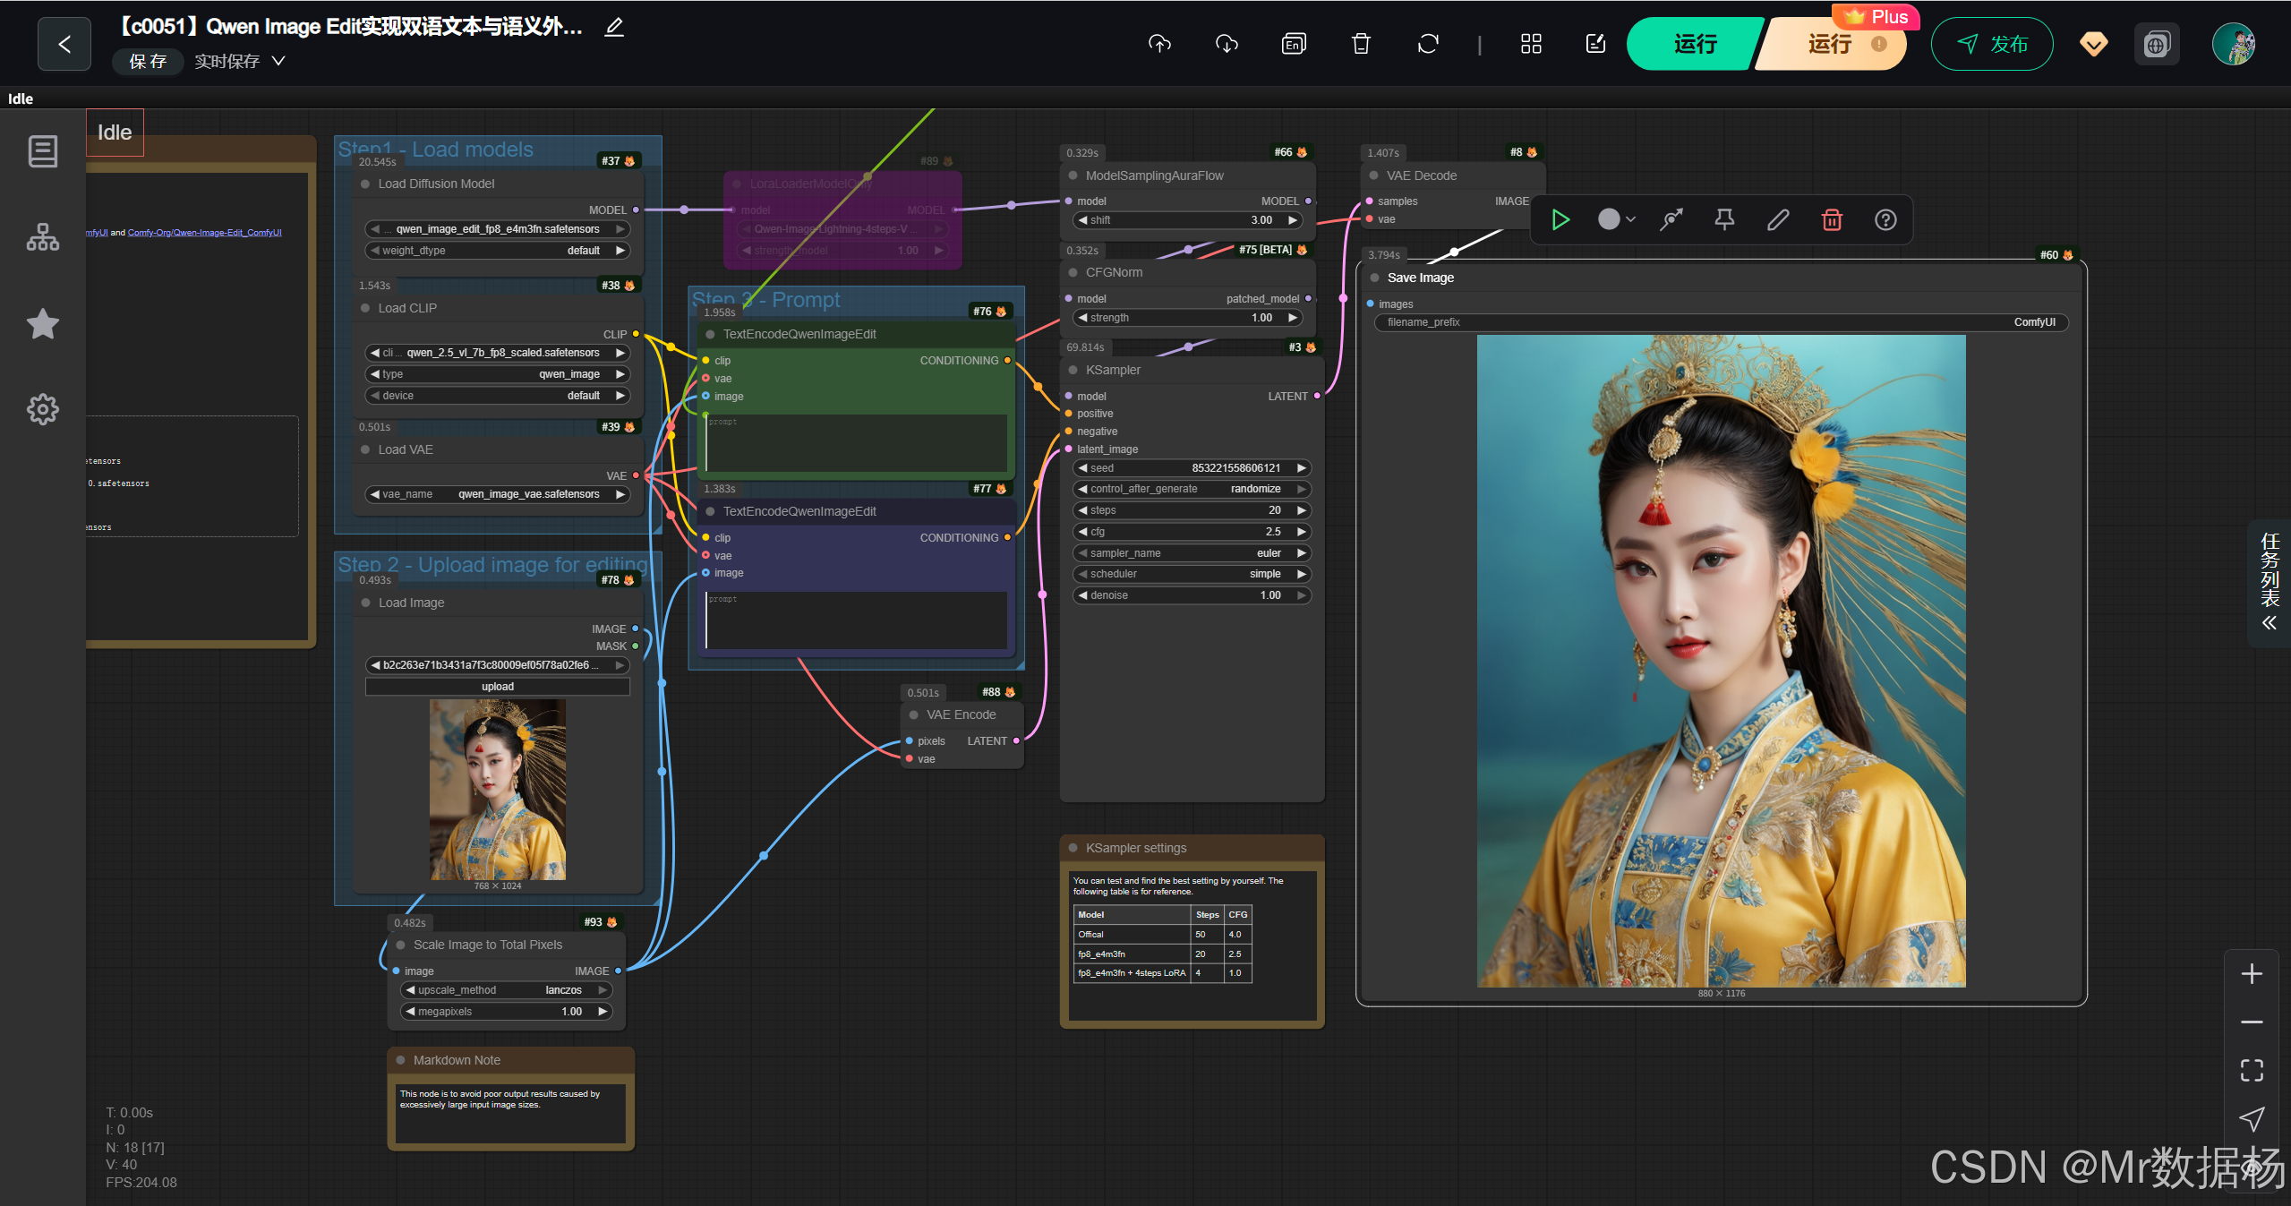
Task: Toggle collapse dot on Save Image node
Action: click(x=1374, y=278)
